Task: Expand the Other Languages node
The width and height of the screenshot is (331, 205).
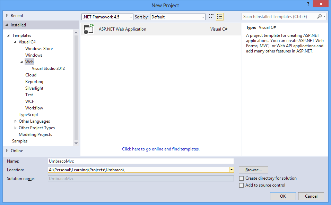Action: [x=15, y=121]
